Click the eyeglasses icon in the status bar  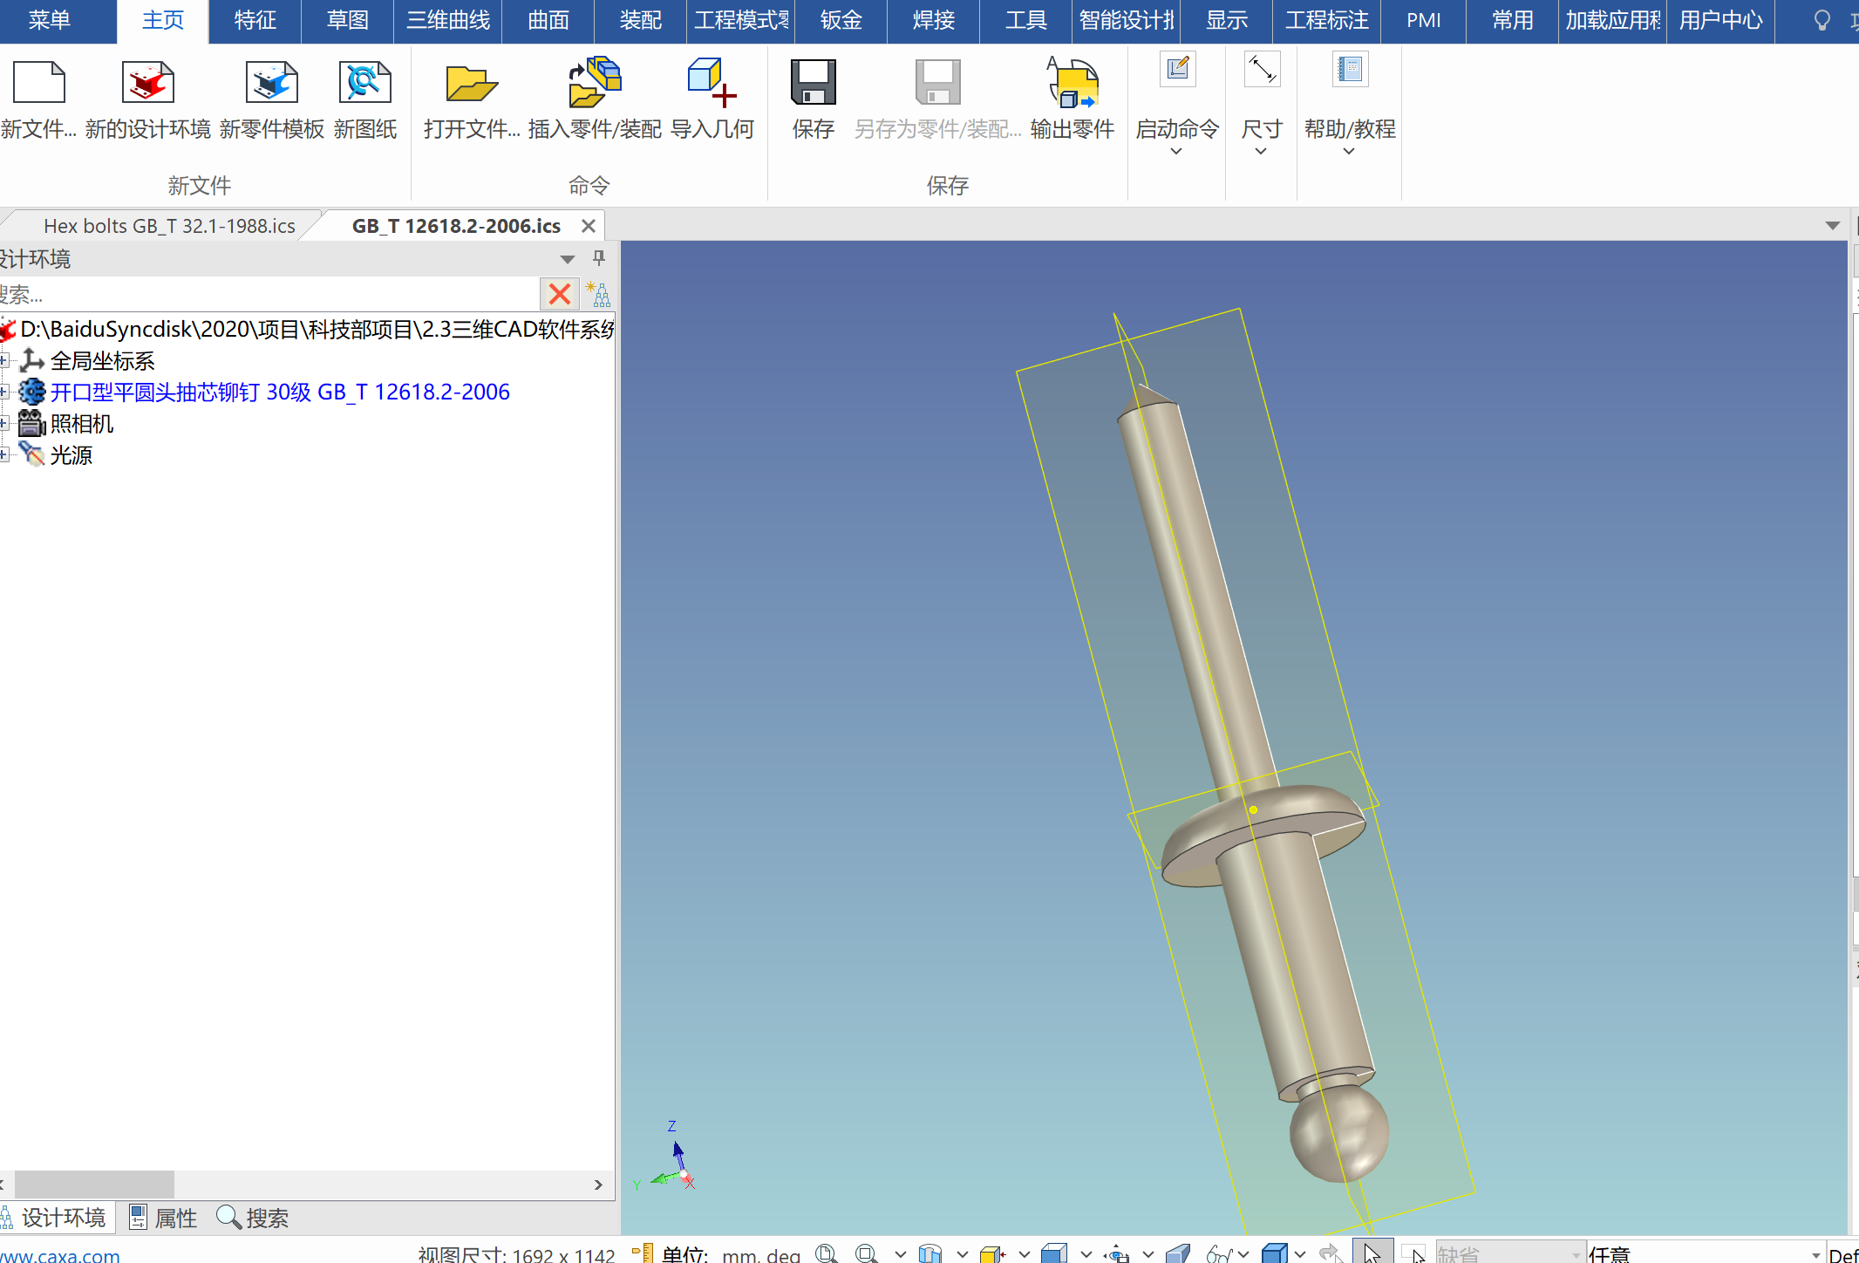click(1219, 1253)
